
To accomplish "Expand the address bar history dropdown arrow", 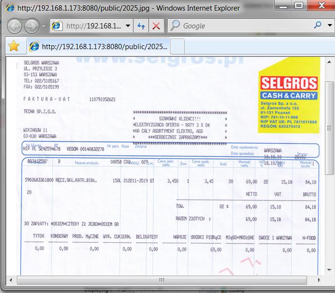I will click(x=128, y=26).
